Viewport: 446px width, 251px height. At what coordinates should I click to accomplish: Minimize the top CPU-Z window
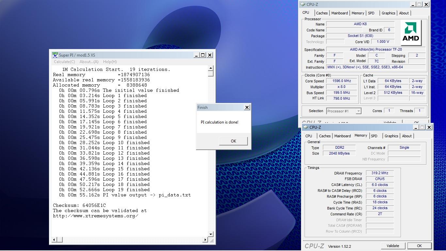[413, 4]
